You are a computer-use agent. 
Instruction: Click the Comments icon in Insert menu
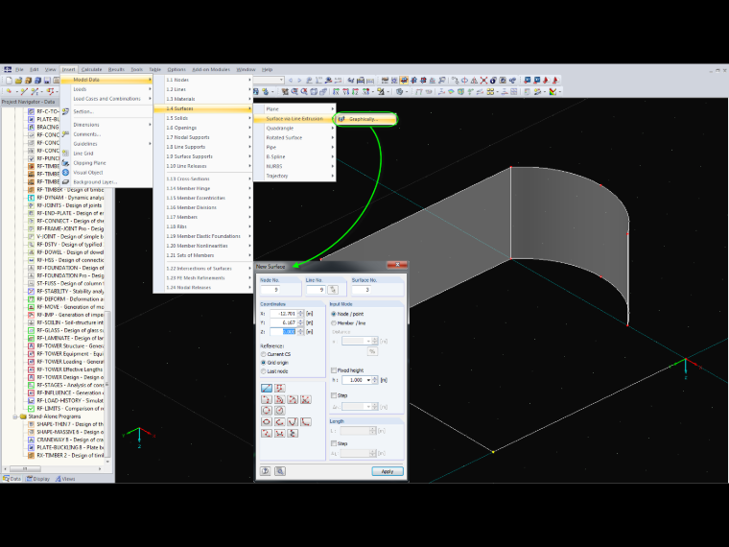[x=65, y=134]
